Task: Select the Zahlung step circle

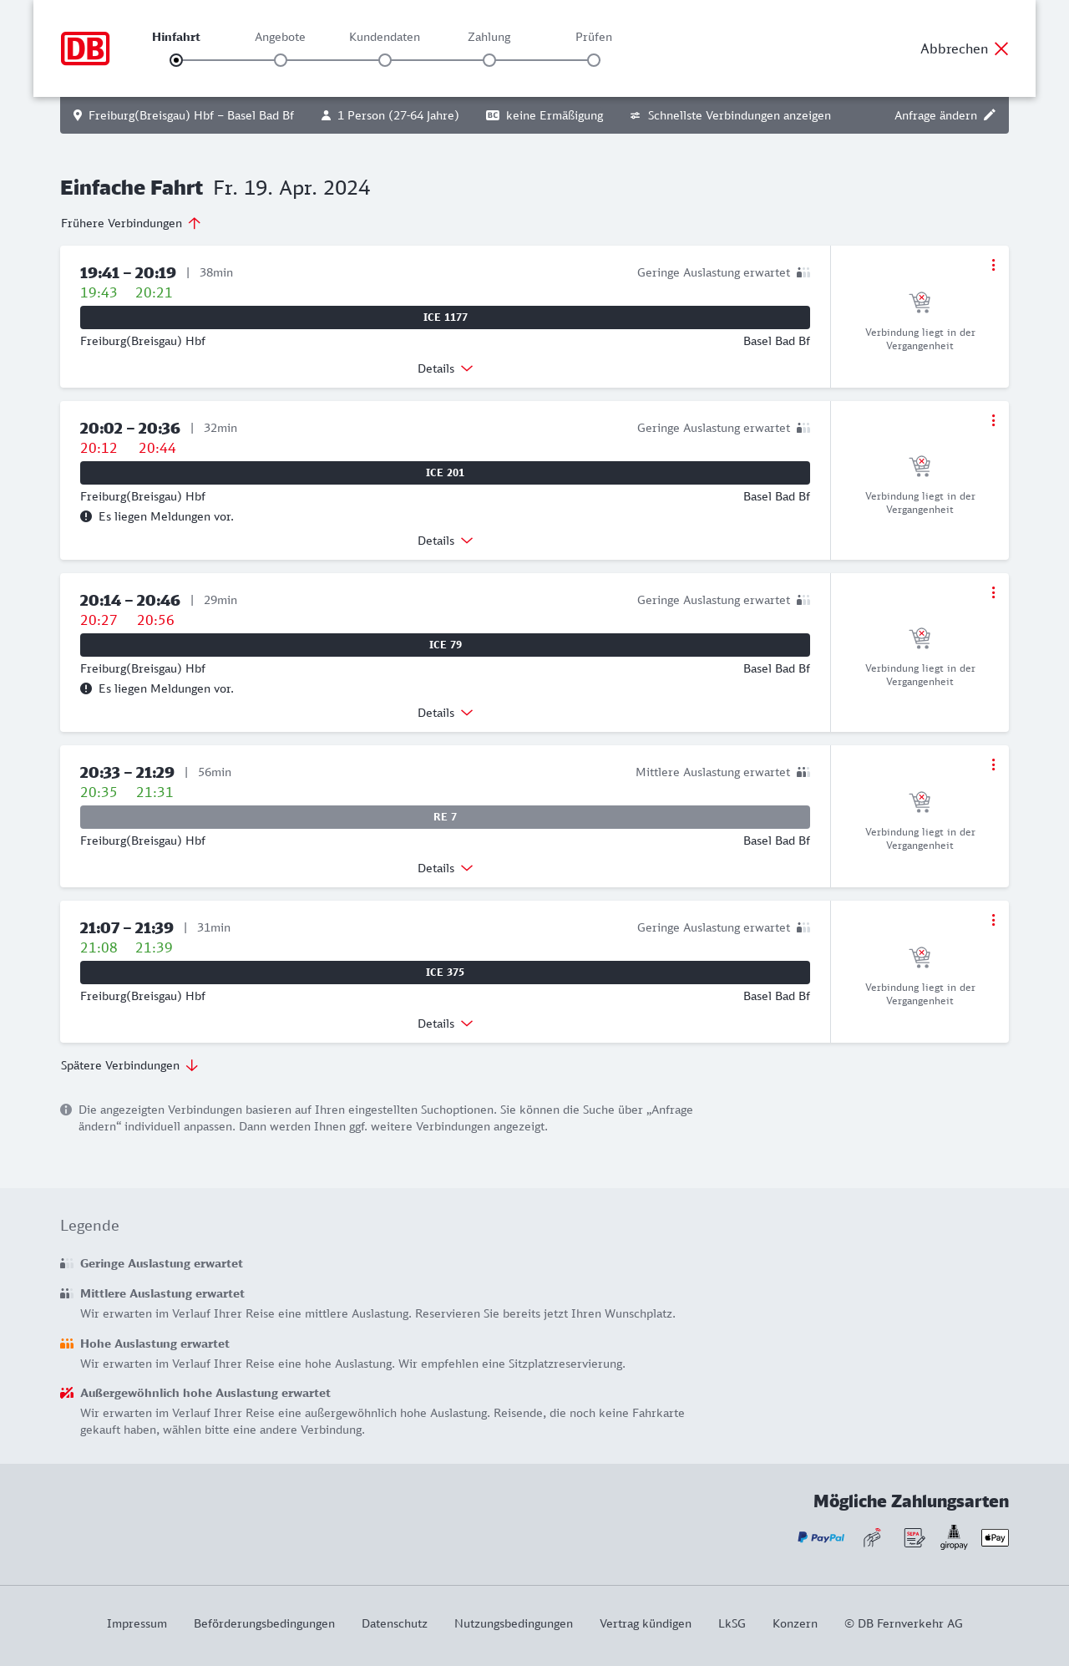Action: point(489,60)
